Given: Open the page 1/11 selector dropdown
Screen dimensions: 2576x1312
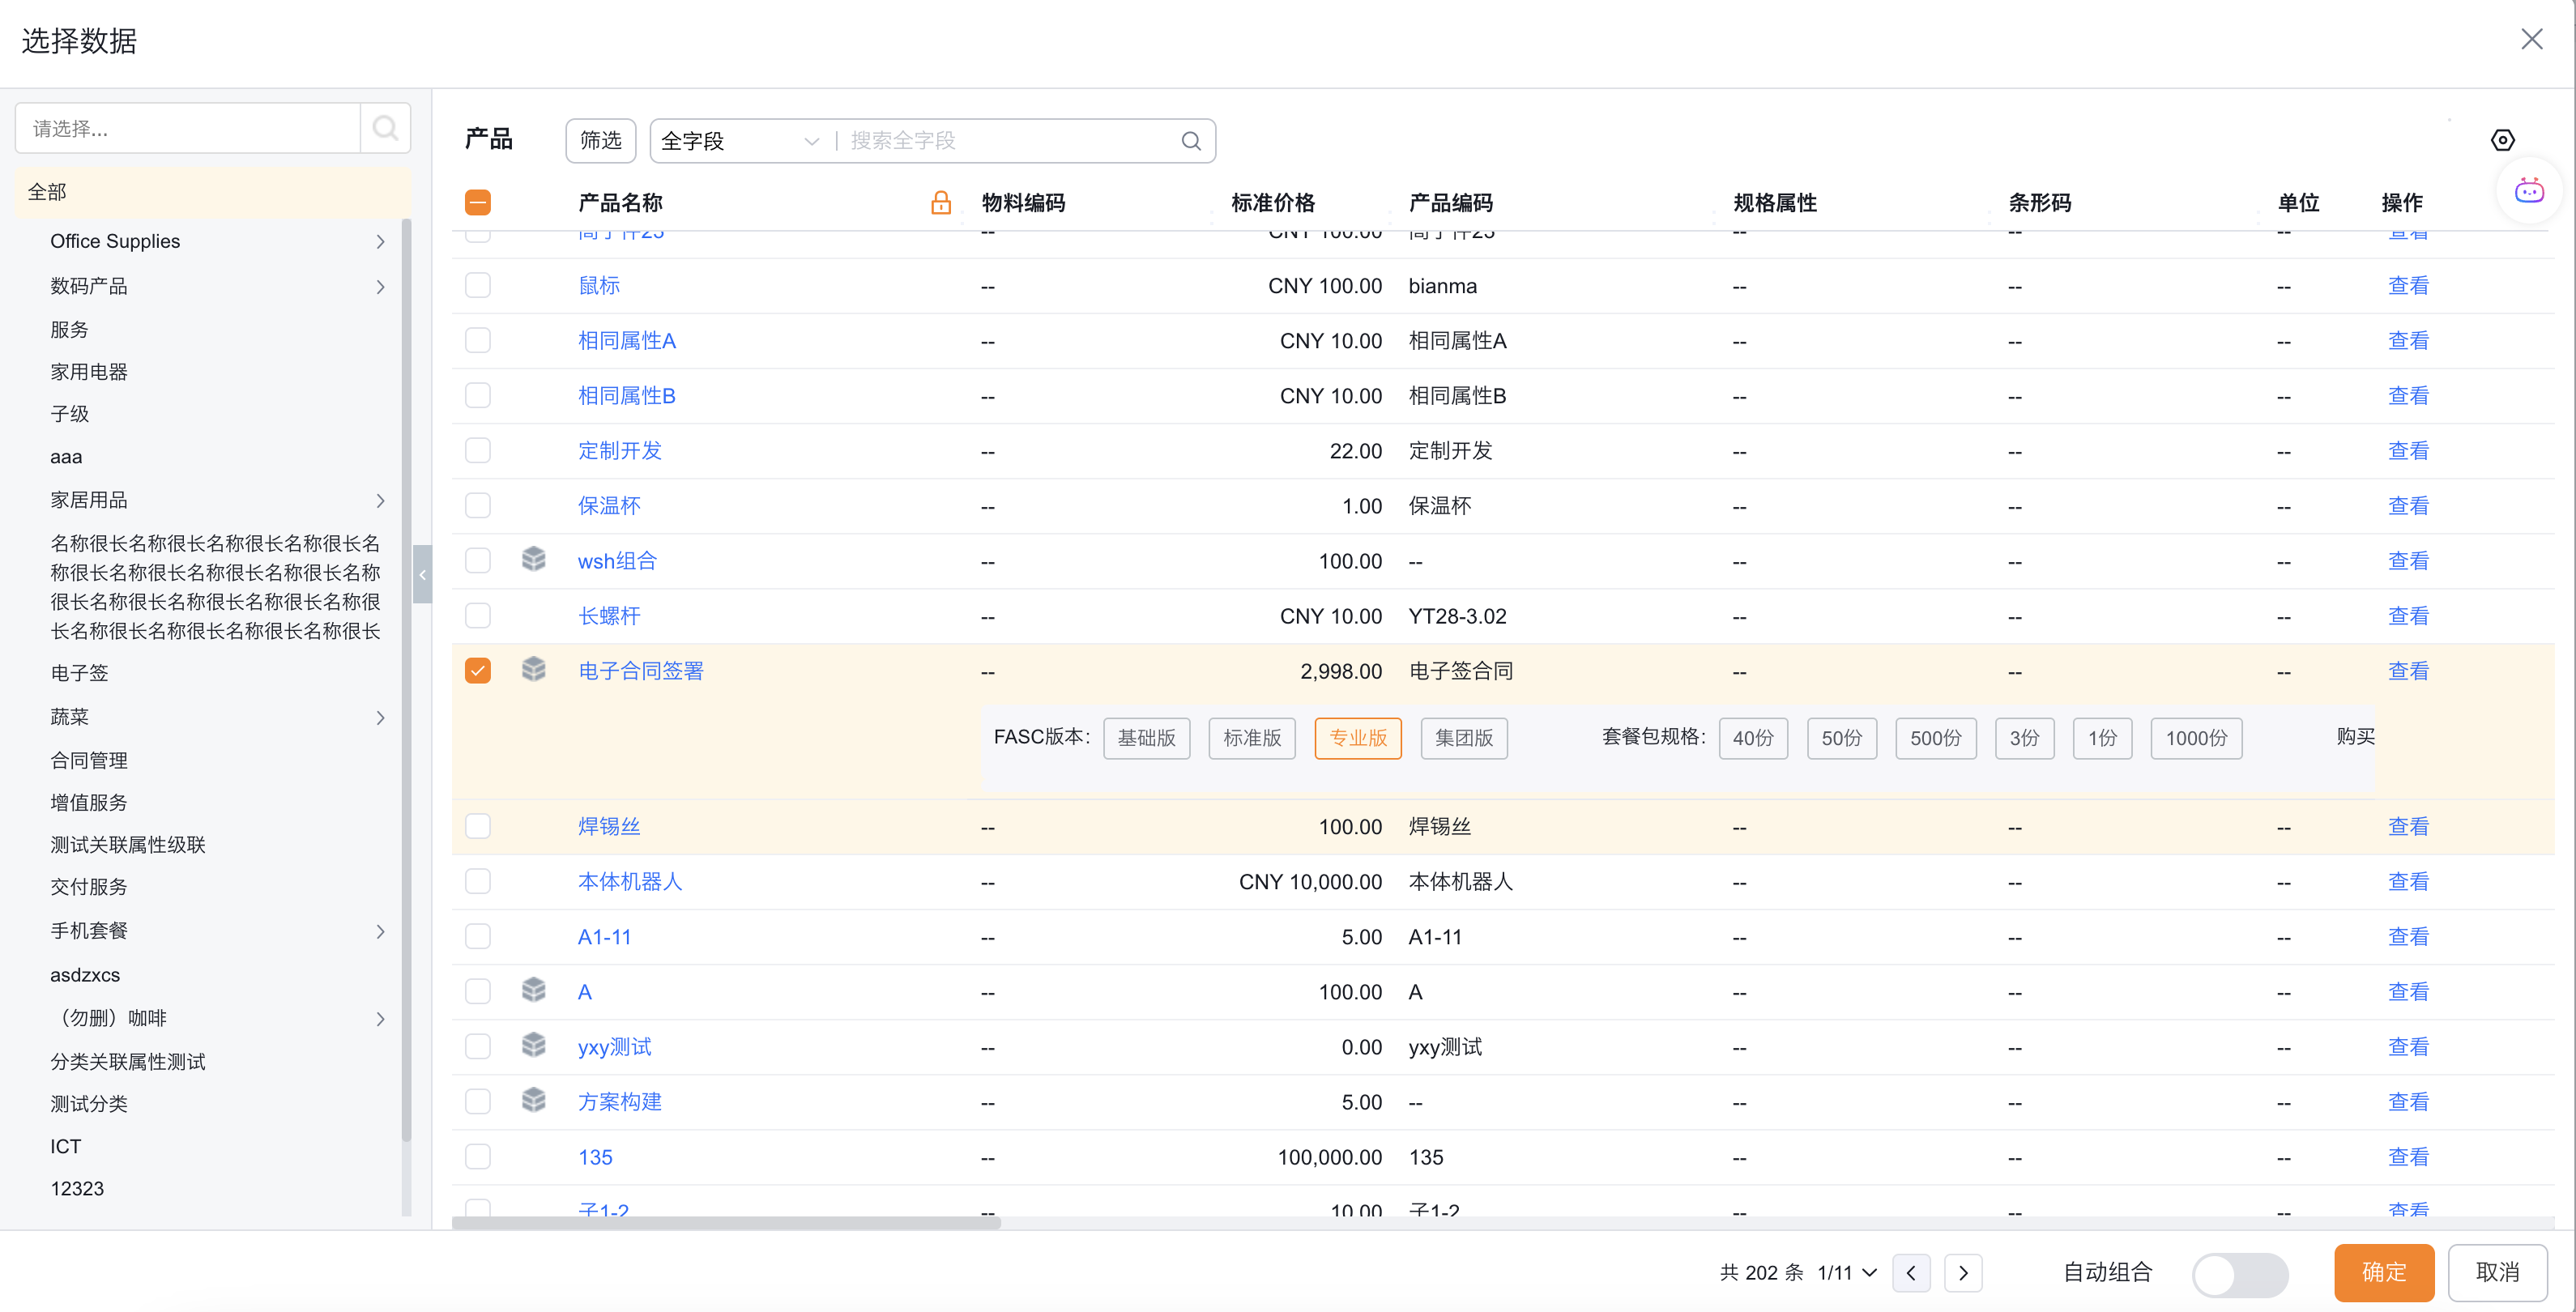Looking at the screenshot, I should pyautogui.click(x=1846, y=1272).
